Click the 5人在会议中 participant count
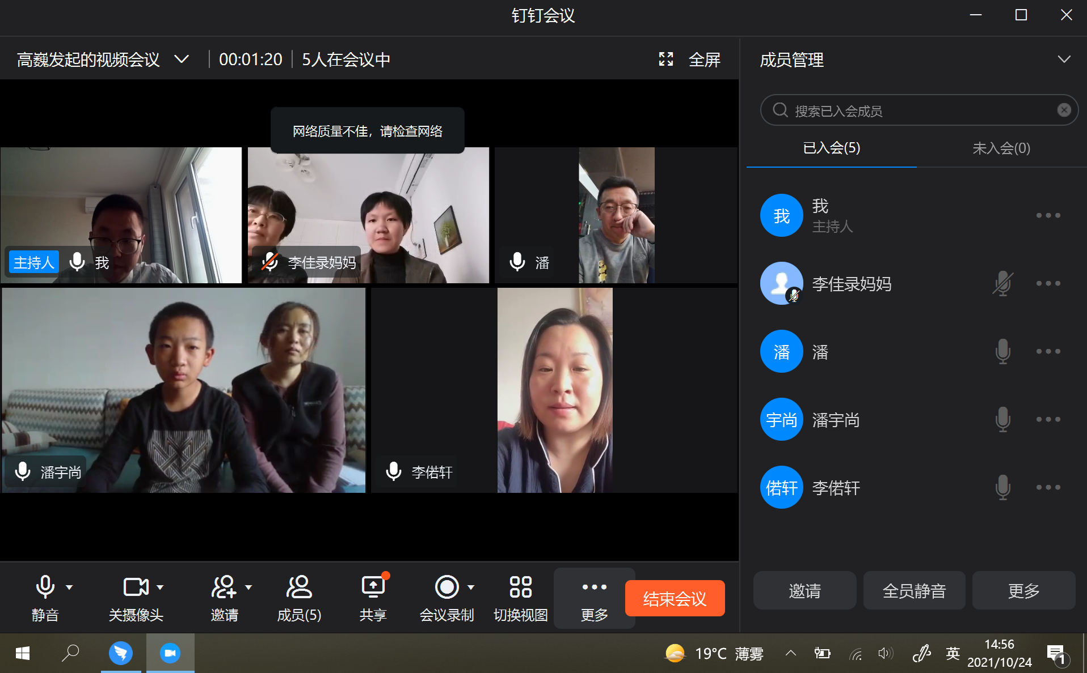 point(346,59)
